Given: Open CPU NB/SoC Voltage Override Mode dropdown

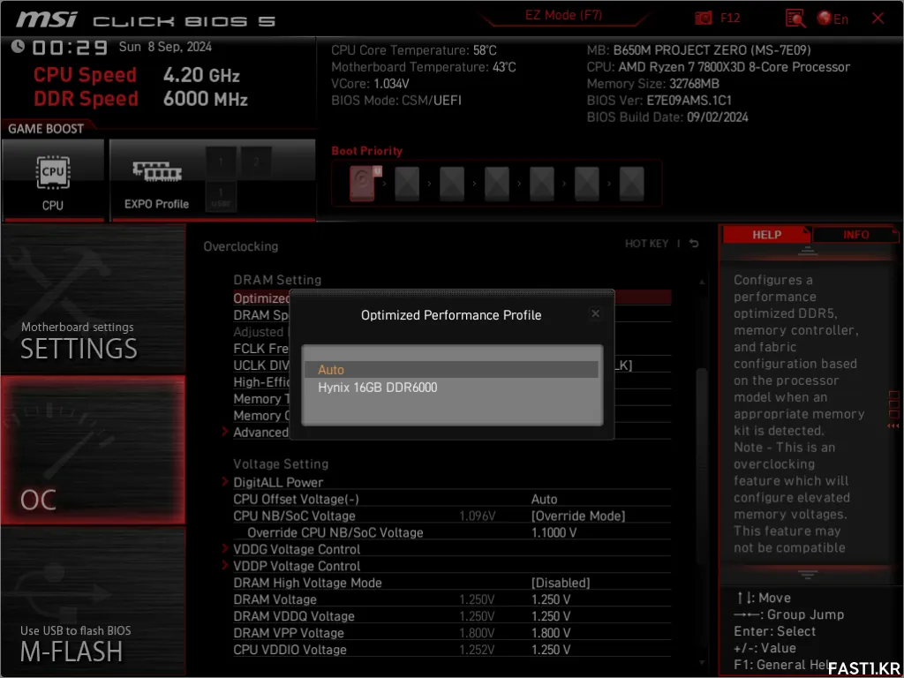Looking at the screenshot, I should (577, 516).
